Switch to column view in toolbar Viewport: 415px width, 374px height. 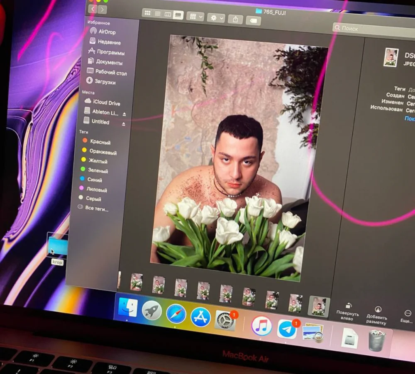tap(168, 14)
